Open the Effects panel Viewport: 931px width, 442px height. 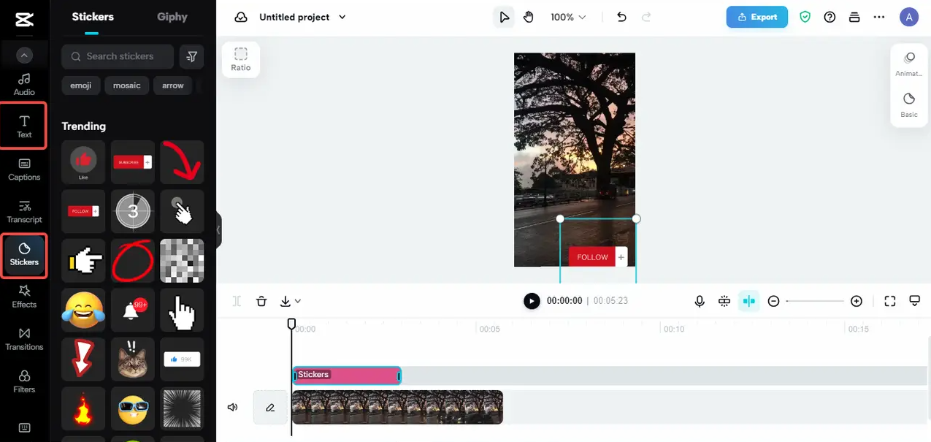(x=24, y=297)
